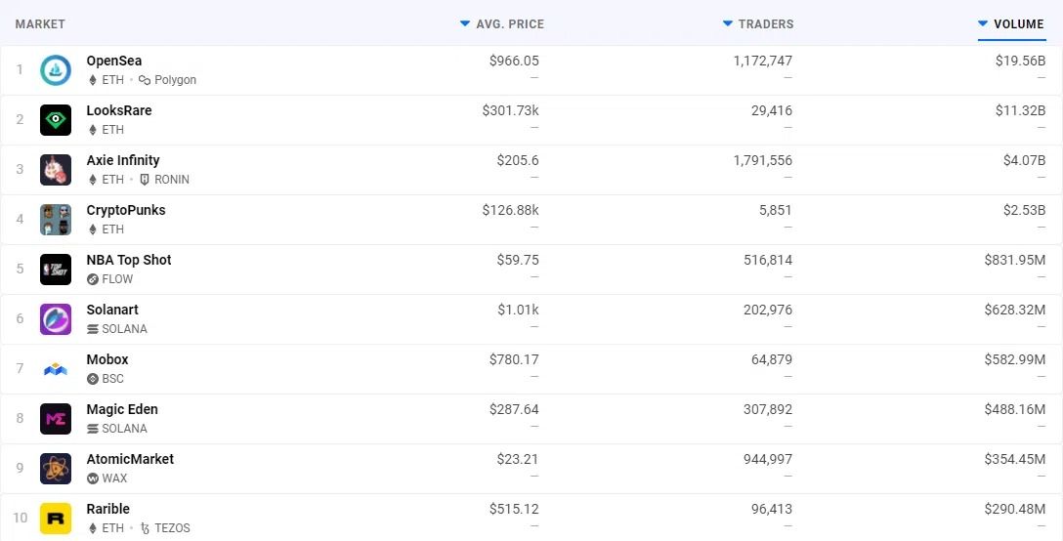
Task: Sort table by Traders column
Action: [x=765, y=24]
